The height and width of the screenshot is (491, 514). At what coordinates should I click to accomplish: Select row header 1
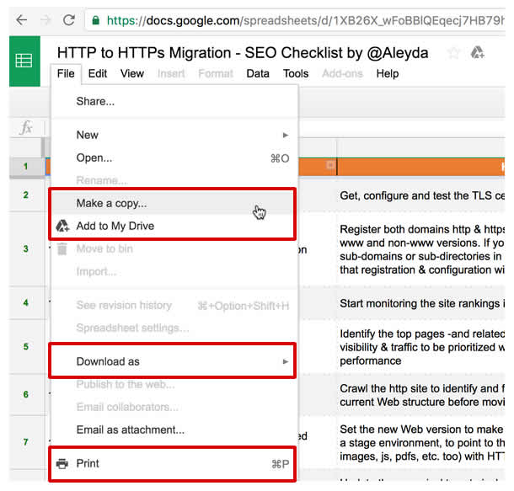pyautogui.click(x=26, y=167)
